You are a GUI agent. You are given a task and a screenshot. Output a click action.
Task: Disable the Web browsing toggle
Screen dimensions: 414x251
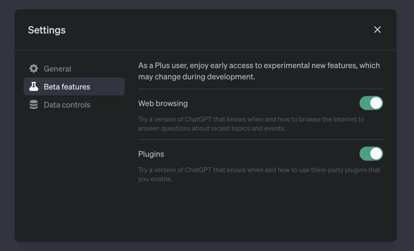coord(371,103)
